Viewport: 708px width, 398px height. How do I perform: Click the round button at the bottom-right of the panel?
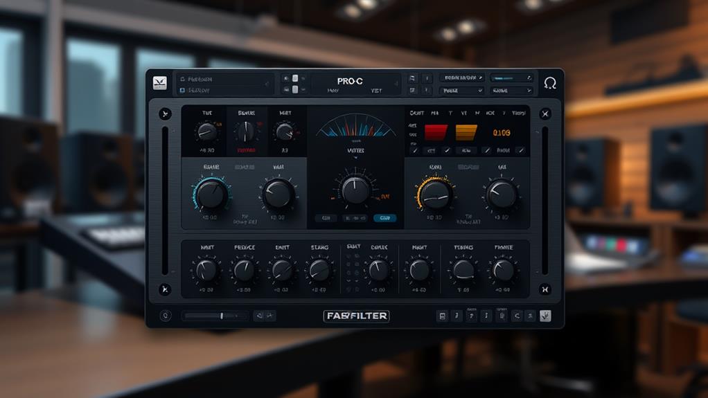(x=545, y=289)
